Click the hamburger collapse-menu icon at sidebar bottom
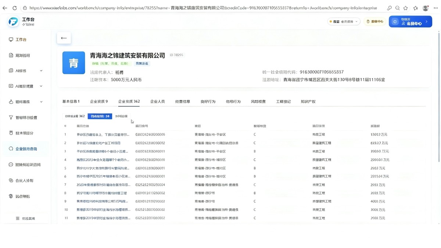 pyautogui.click(x=17, y=218)
